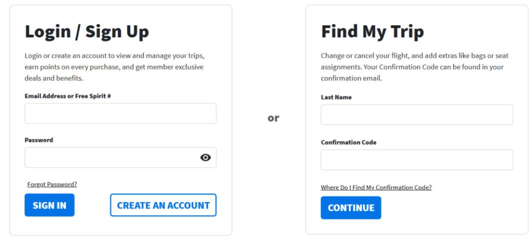Click the Password label text

pyautogui.click(x=39, y=140)
